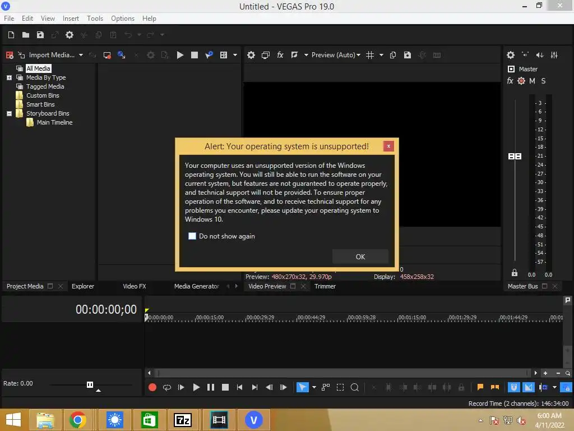Click the timeline horizontal scrollbar

[344, 373]
